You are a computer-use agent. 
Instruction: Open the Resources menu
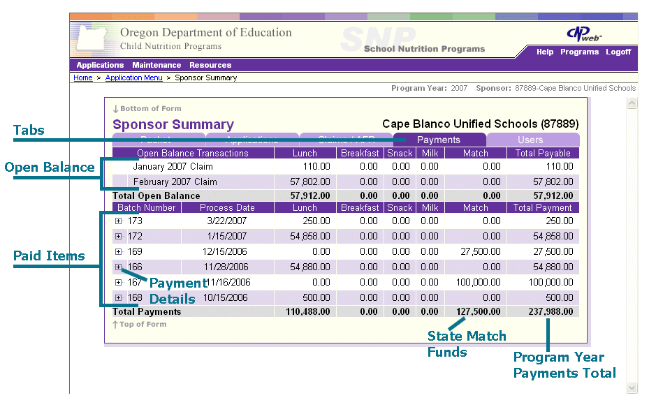(210, 65)
